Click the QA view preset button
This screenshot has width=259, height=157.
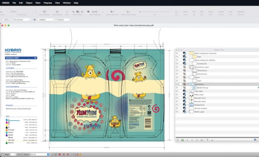click(x=194, y=12)
